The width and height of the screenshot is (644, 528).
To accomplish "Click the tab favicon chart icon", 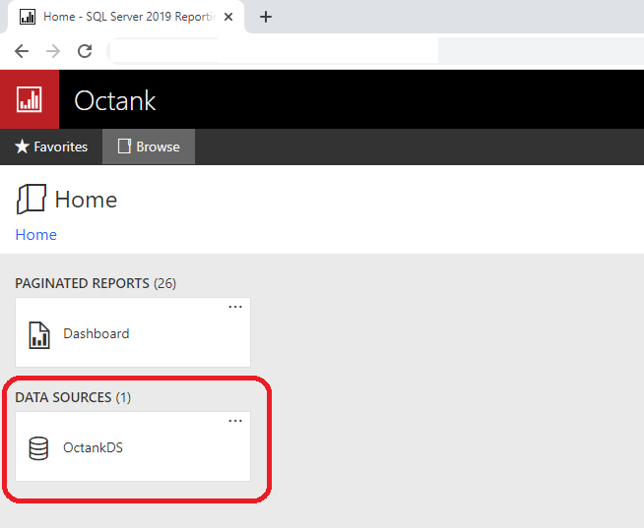I will click(28, 17).
